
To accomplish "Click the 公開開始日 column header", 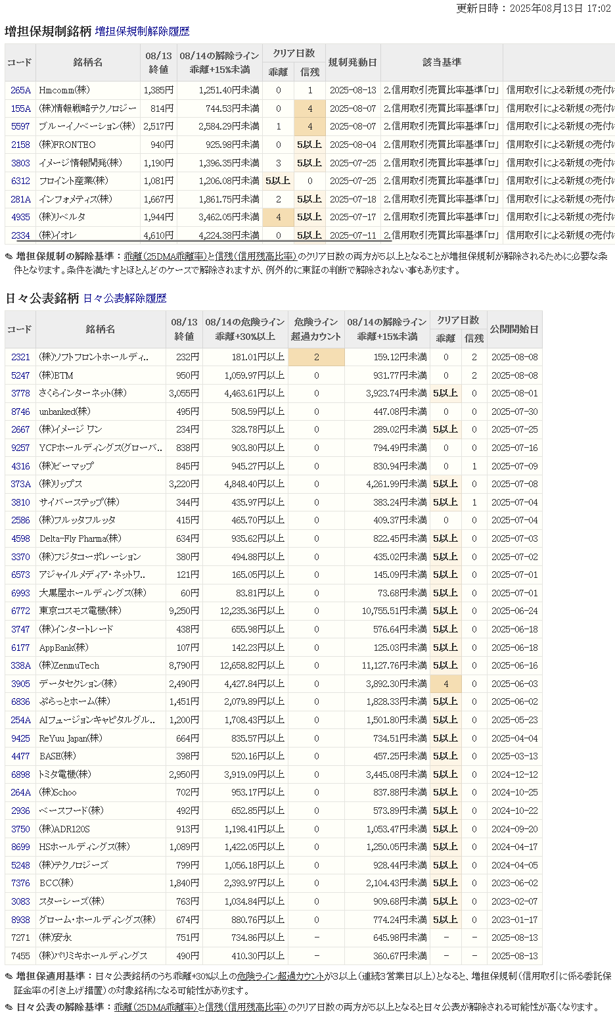I will tap(514, 329).
